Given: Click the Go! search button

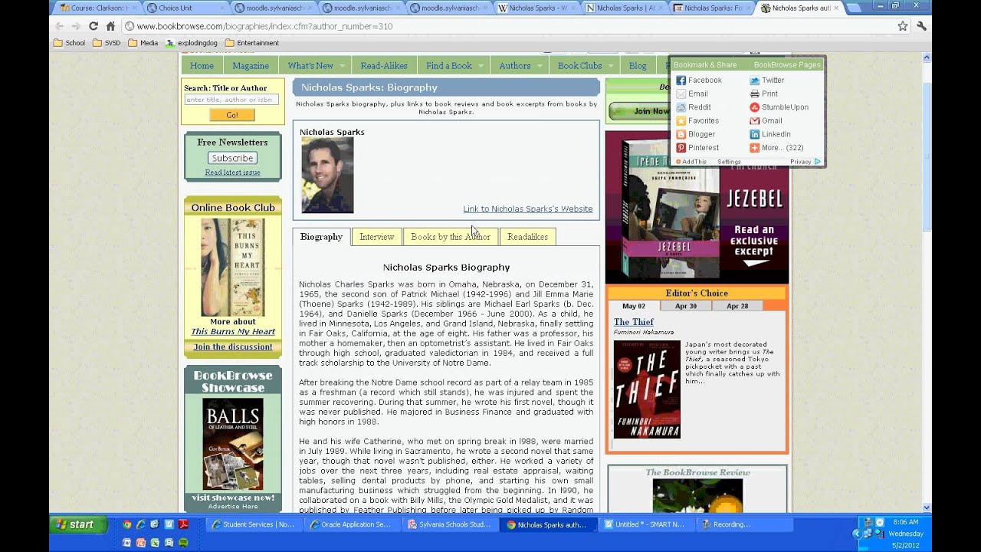Looking at the screenshot, I should [231, 115].
